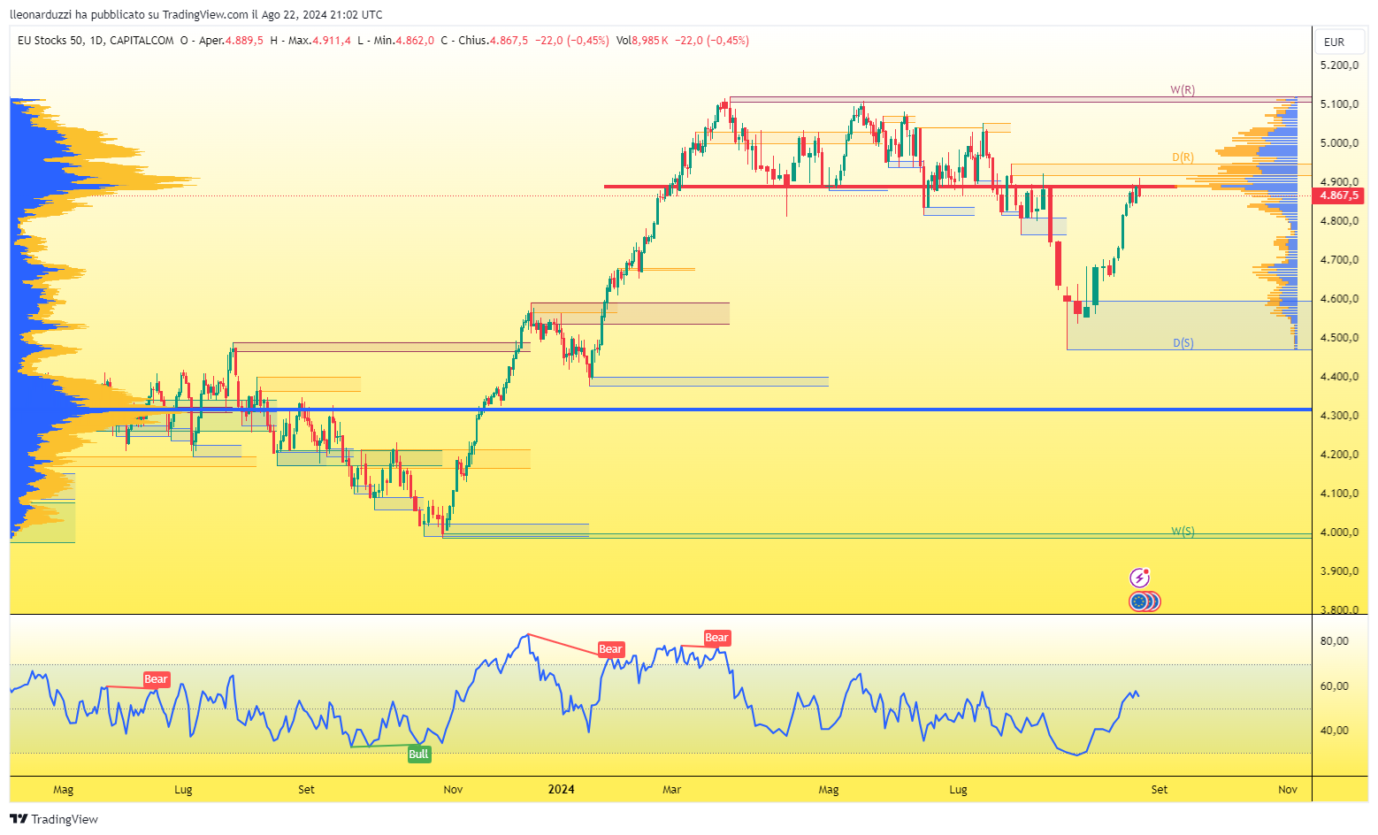Select the thick red horizontal resistance line
Image resolution: width=1378 pixels, height=835 pixels.
coord(890,187)
